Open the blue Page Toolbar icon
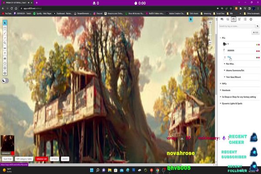261x174 pixels. [191, 19]
